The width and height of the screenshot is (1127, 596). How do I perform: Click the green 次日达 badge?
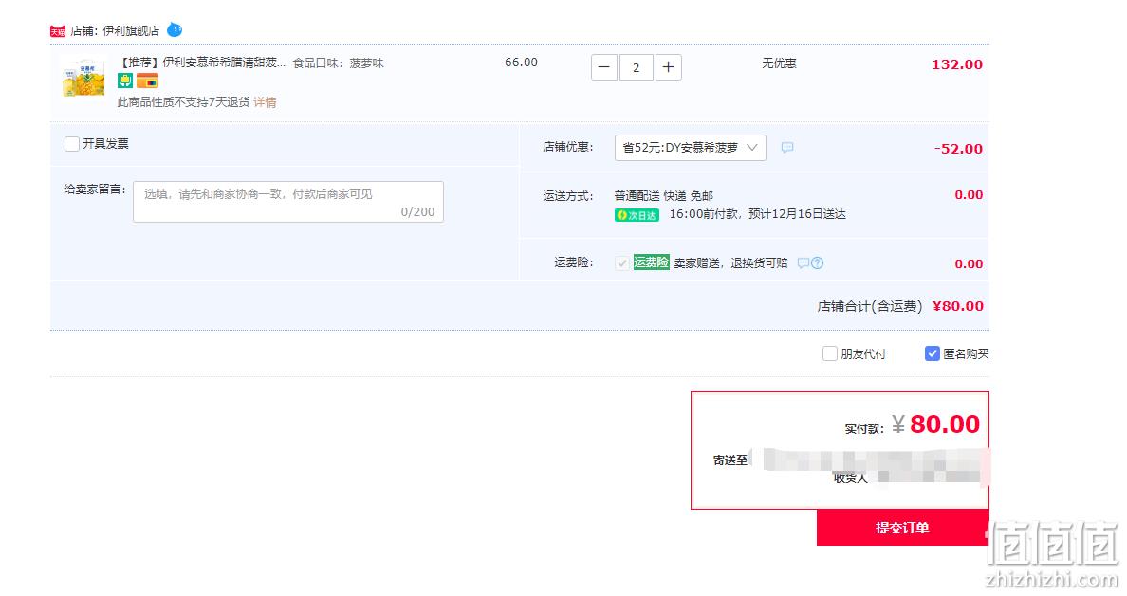(637, 215)
